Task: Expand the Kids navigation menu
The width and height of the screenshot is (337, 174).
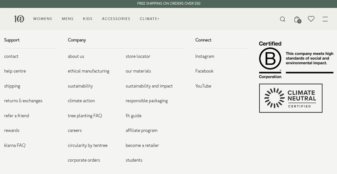Action: (x=88, y=19)
